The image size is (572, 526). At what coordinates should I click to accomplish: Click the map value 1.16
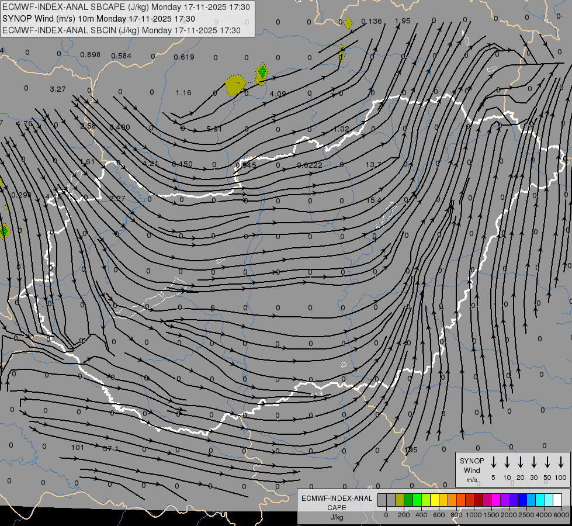click(183, 93)
